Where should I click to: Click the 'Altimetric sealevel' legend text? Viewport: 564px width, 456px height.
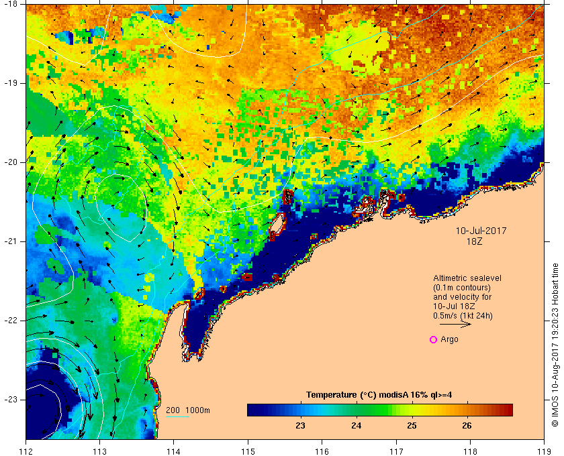(x=467, y=278)
